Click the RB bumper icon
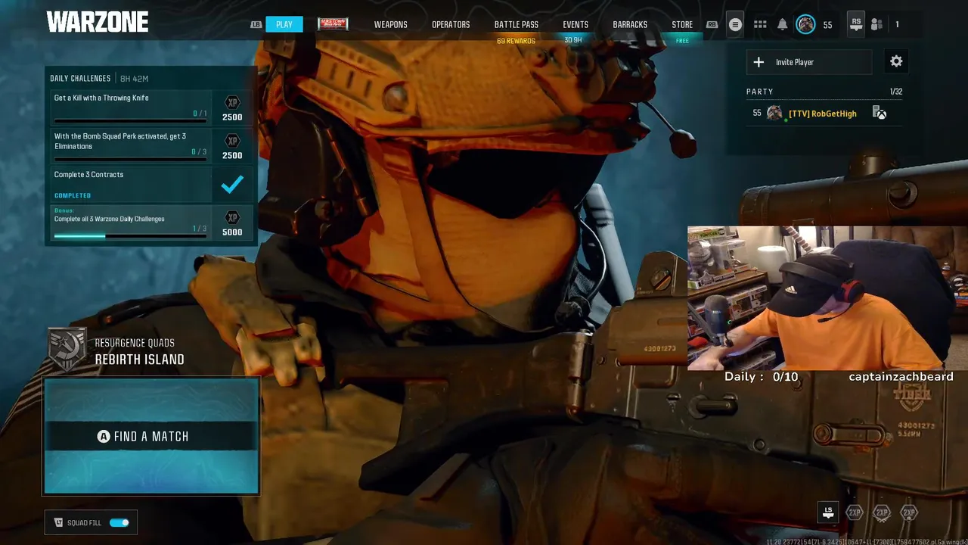The image size is (968, 545). pyautogui.click(x=712, y=25)
